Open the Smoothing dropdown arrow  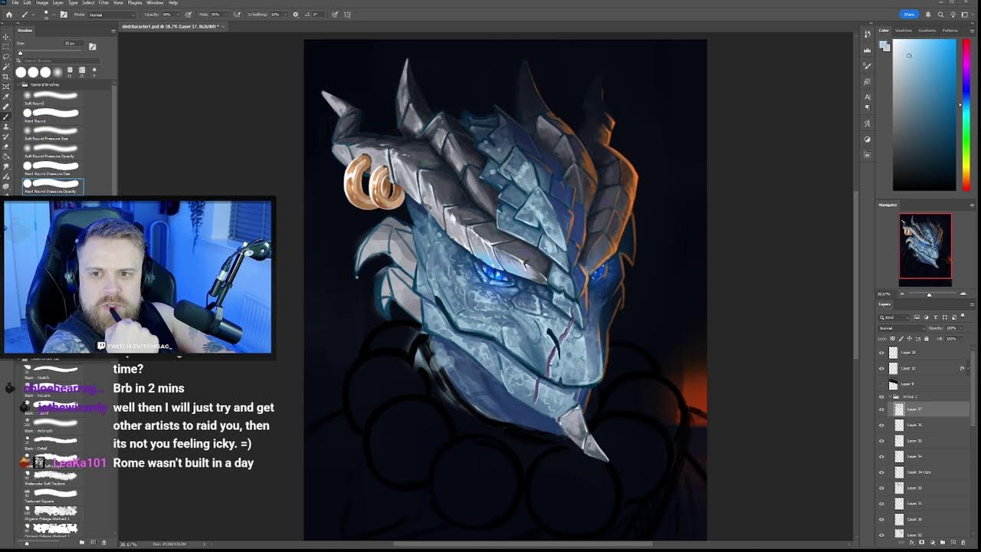pyautogui.click(x=285, y=15)
